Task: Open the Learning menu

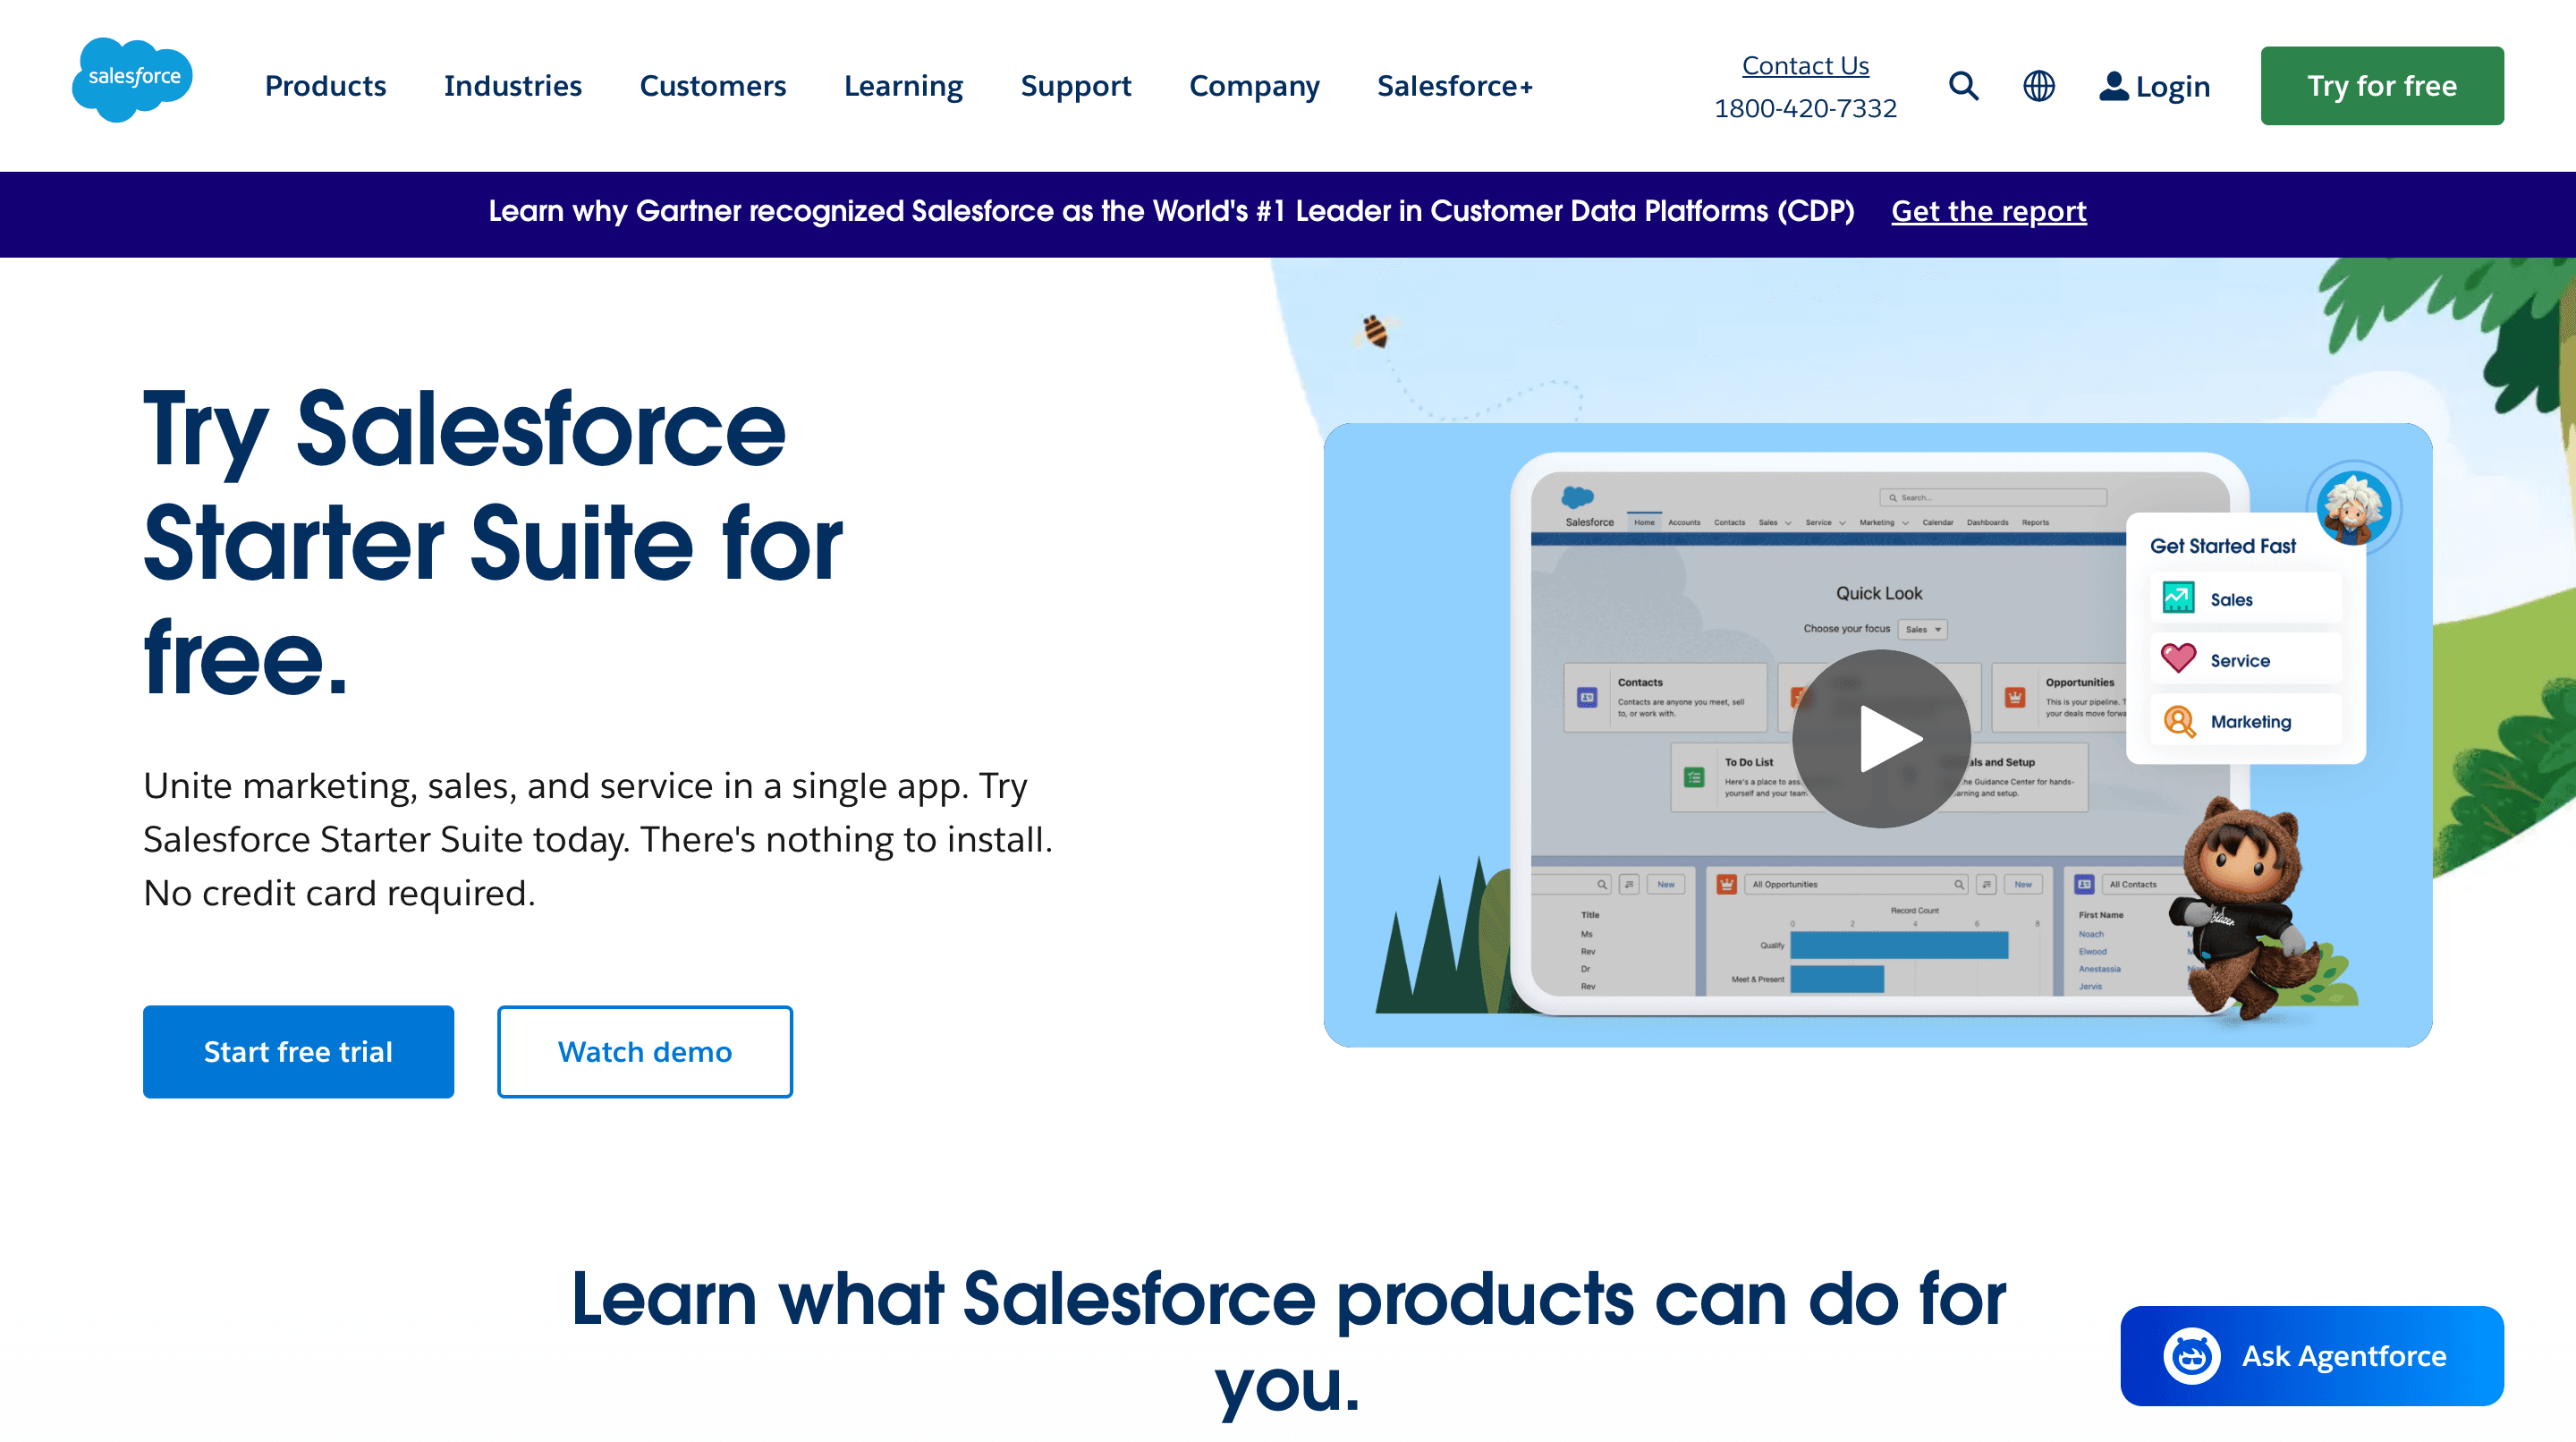Action: [x=903, y=86]
